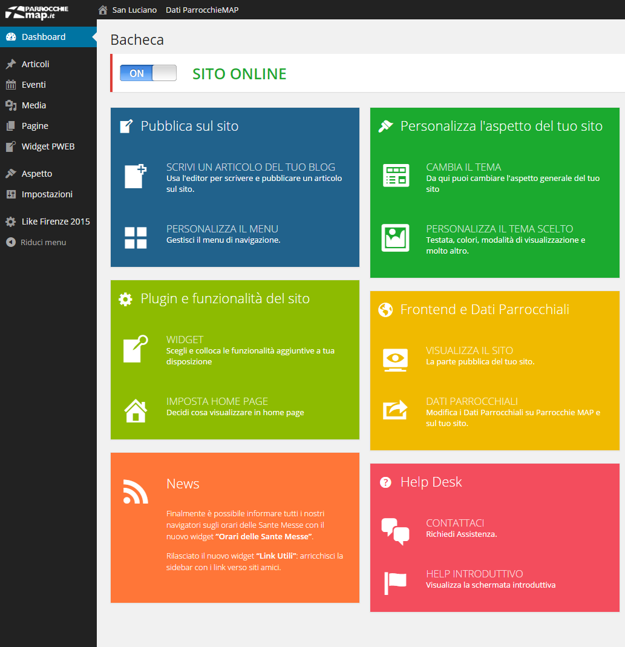Click Scrivi un articolo del tuo blog link
Image resolution: width=625 pixels, height=647 pixels.
coord(250,167)
